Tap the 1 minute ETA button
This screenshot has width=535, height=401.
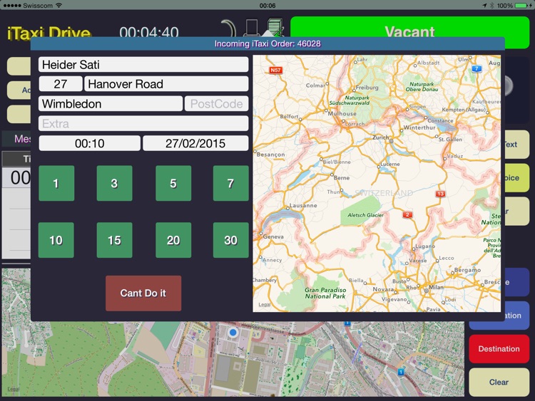point(56,183)
